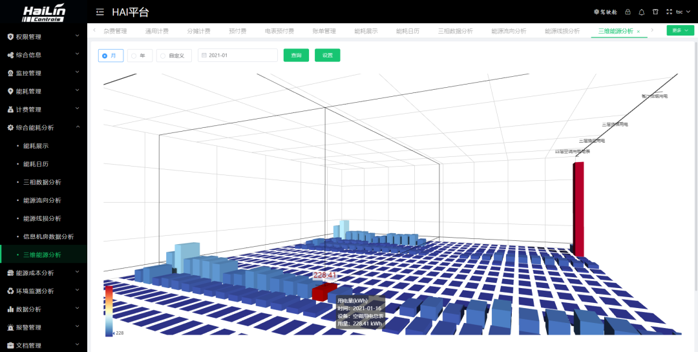This screenshot has height=352, width=698.
Task: Close the 三维能源分析 tab
Action: [639, 31]
